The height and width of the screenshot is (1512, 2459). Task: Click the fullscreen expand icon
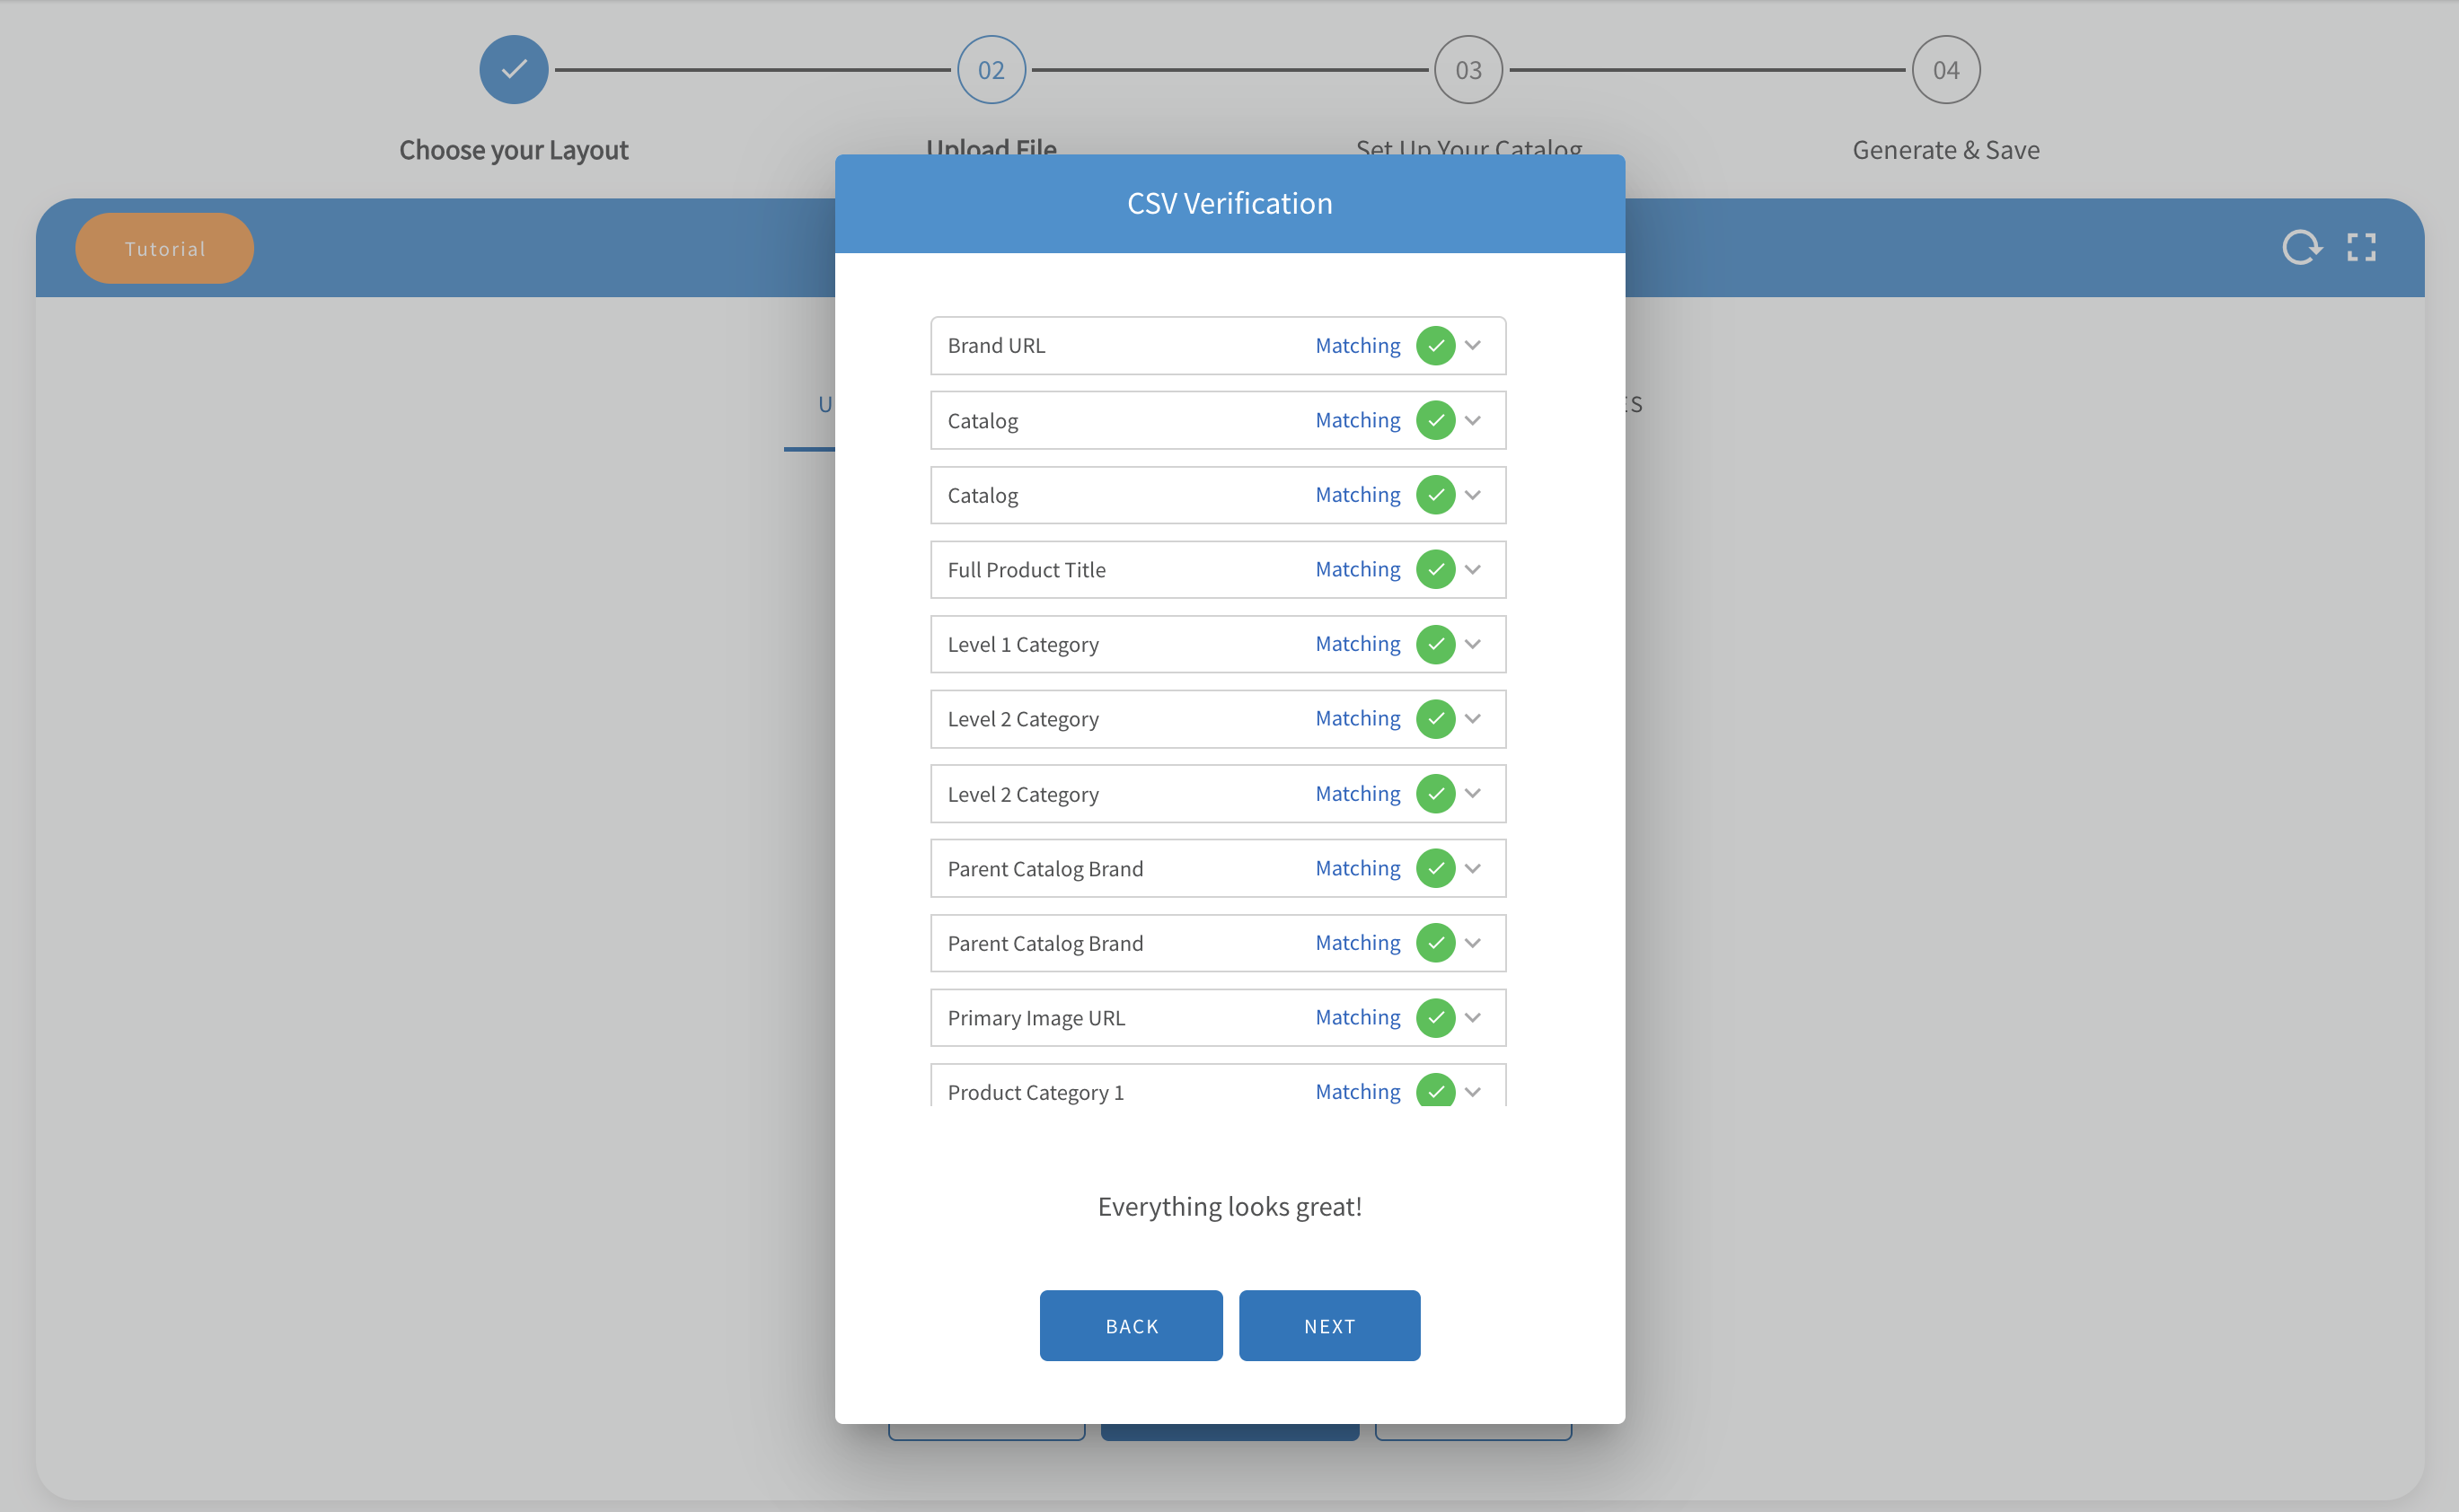click(2361, 247)
